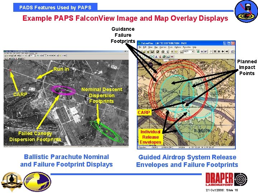Open the Favorites menu in FalconView PADS window

click(187, 47)
